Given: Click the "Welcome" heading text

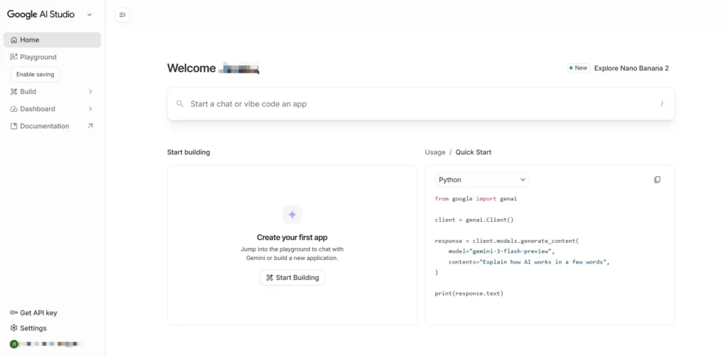Looking at the screenshot, I should point(192,68).
